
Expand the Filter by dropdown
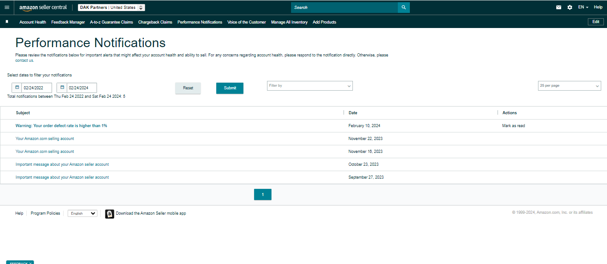coord(310,86)
